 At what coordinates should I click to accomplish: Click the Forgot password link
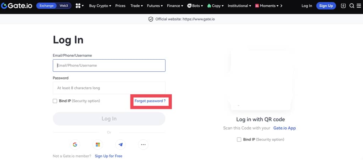(x=150, y=101)
